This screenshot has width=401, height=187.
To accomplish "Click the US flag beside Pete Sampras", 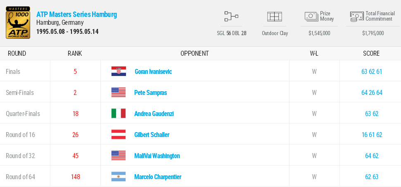I will coord(119,92).
